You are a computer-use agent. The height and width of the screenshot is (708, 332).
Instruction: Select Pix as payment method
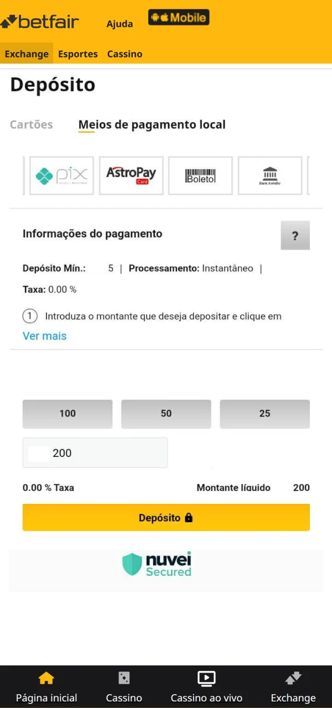point(61,175)
